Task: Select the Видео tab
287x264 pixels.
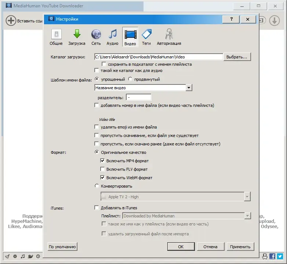Action: tap(130, 37)
